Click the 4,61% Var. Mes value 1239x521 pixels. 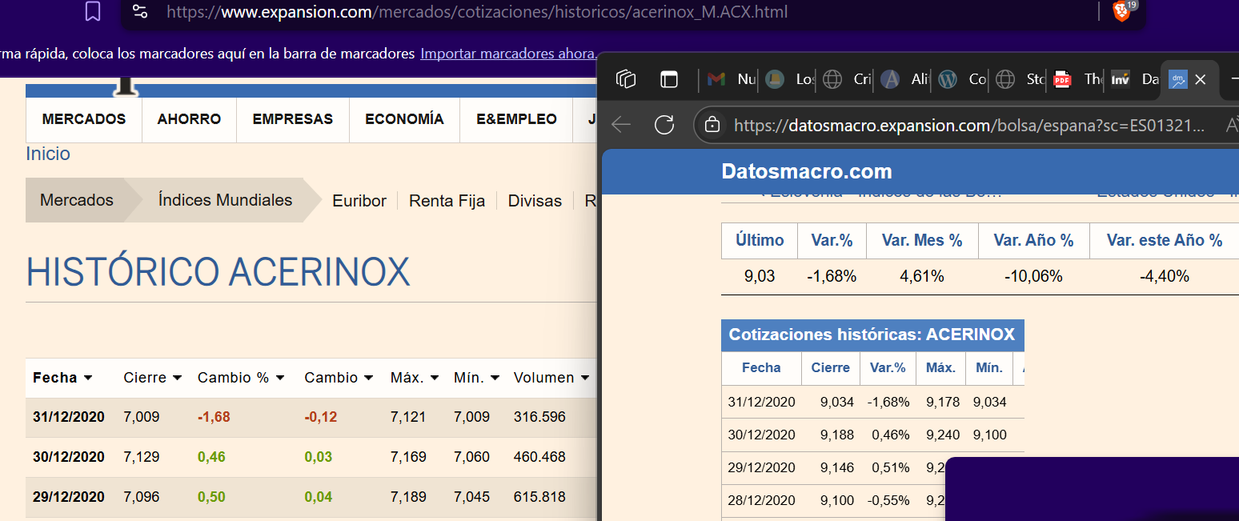coord(922,276)
